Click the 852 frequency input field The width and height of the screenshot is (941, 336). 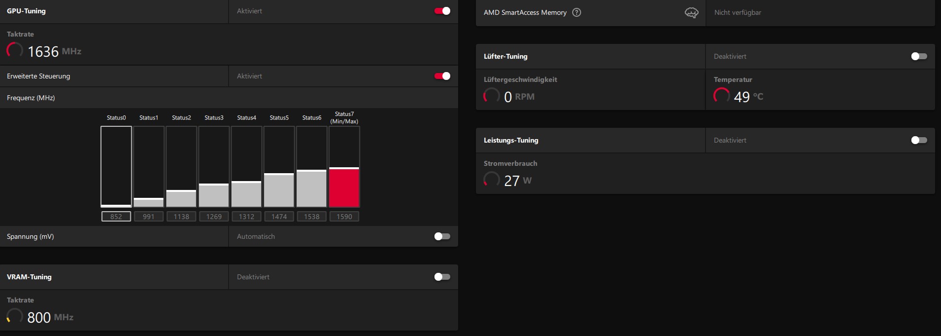pos(116,217)
